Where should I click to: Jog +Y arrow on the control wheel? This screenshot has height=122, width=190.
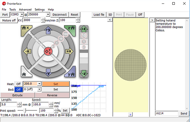click(48, 30)
